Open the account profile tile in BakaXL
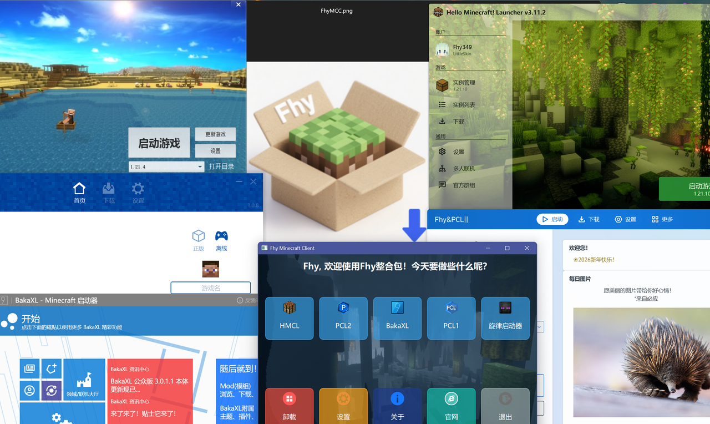This screenshot has height=424, width=710. tap(30, 390)
